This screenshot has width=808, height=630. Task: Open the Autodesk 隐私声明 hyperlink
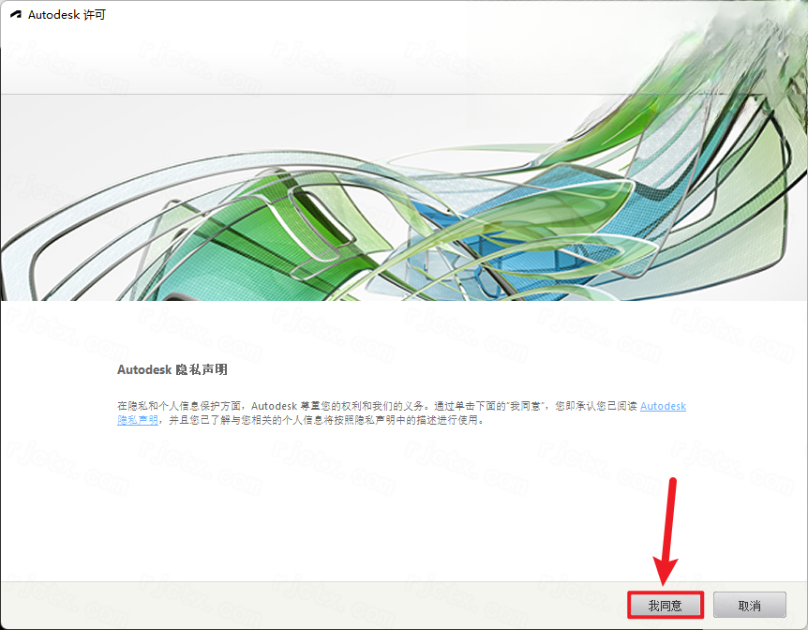click(663, 406)
